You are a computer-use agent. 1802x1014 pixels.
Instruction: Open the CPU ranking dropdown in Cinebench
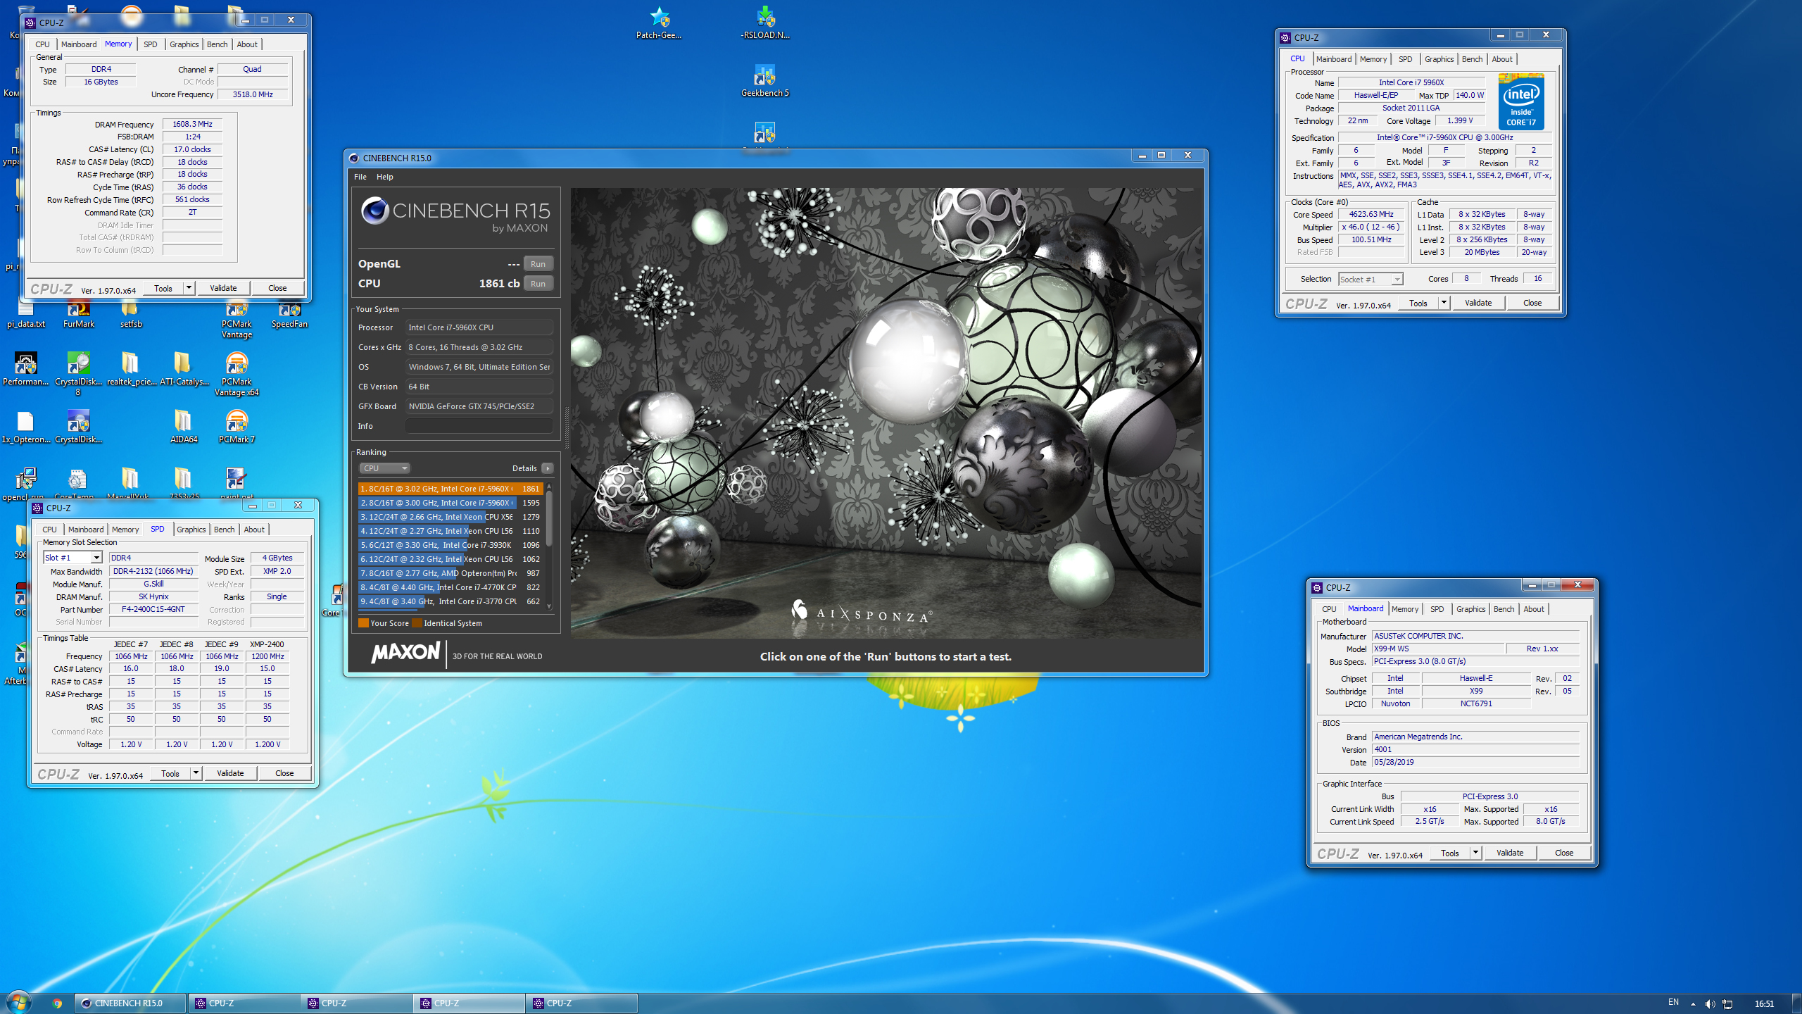tap(384, 468)
